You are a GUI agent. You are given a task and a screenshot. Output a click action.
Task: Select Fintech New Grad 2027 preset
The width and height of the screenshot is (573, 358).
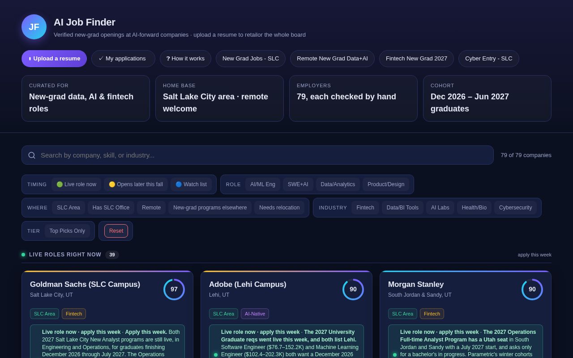coord(416,59)
